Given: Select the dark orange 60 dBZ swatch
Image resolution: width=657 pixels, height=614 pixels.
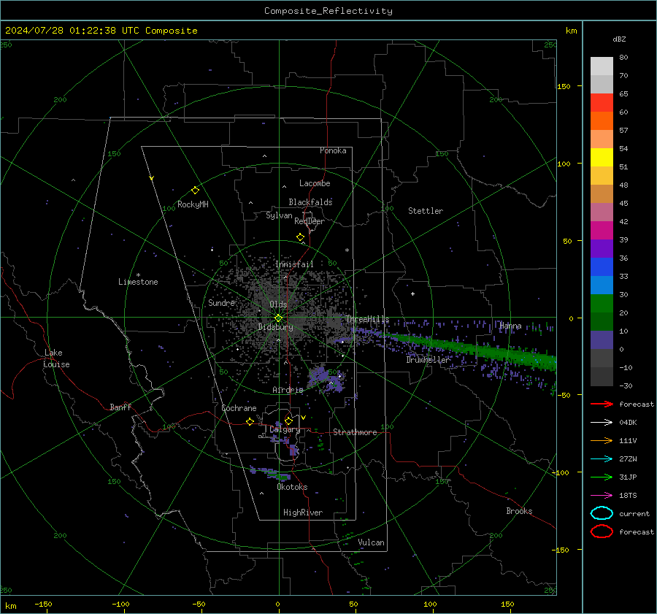Looking at the screenshot, I should [x=602, y=121].
